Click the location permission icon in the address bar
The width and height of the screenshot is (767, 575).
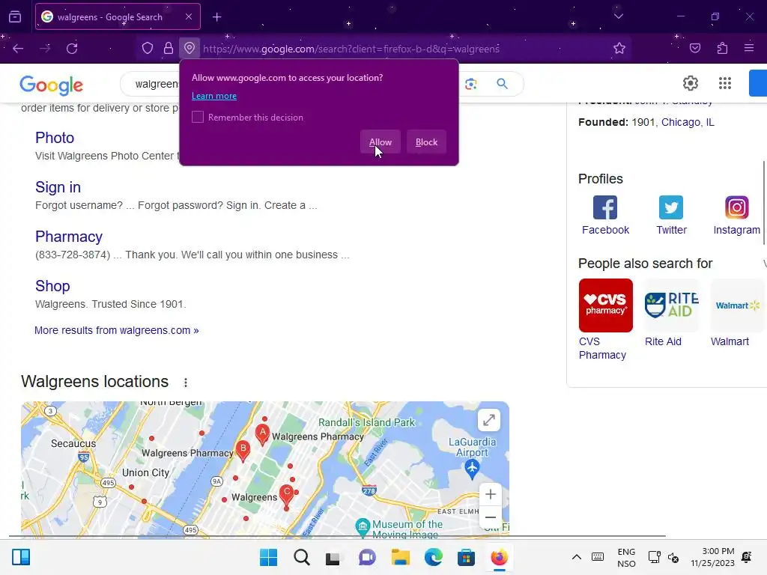coord(190,49)
